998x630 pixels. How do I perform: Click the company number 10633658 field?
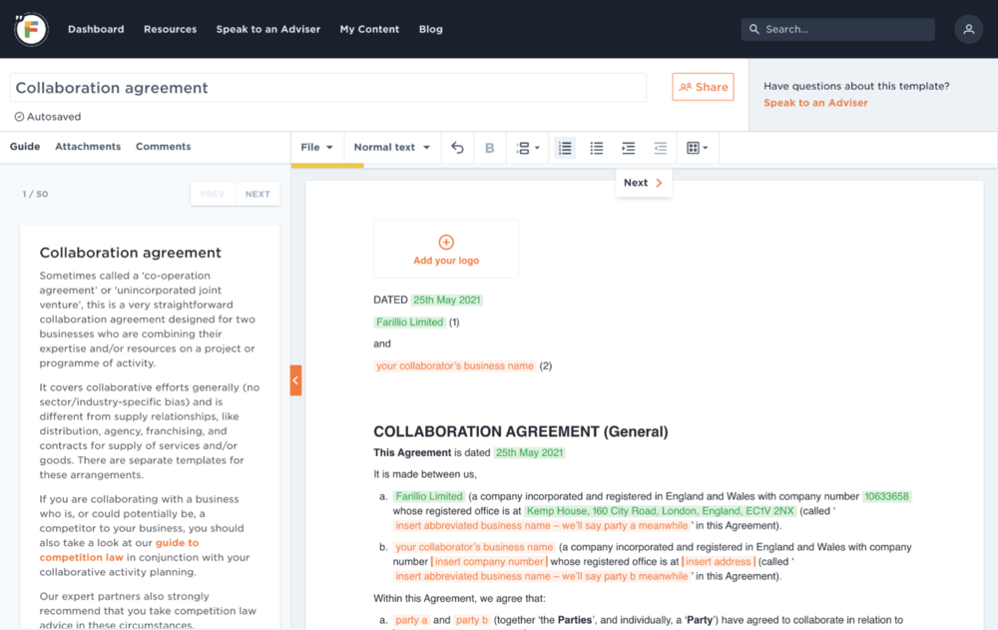[886, 496]
